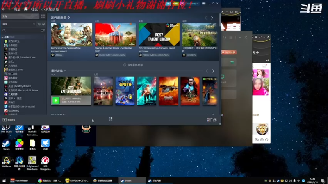Click the taskbar clock
This screenshot has height=184, width=328.
click(x=313, y=181)
